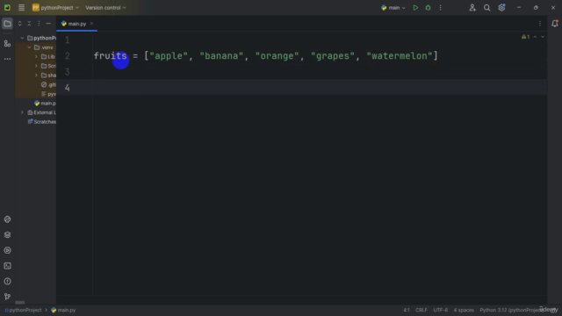
Task: Hide the Project panel with the minus icon
Action: tap(48, 24)
